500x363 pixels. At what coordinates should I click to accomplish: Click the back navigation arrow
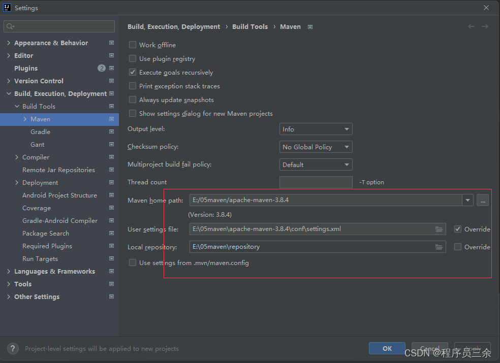(471, 26)
